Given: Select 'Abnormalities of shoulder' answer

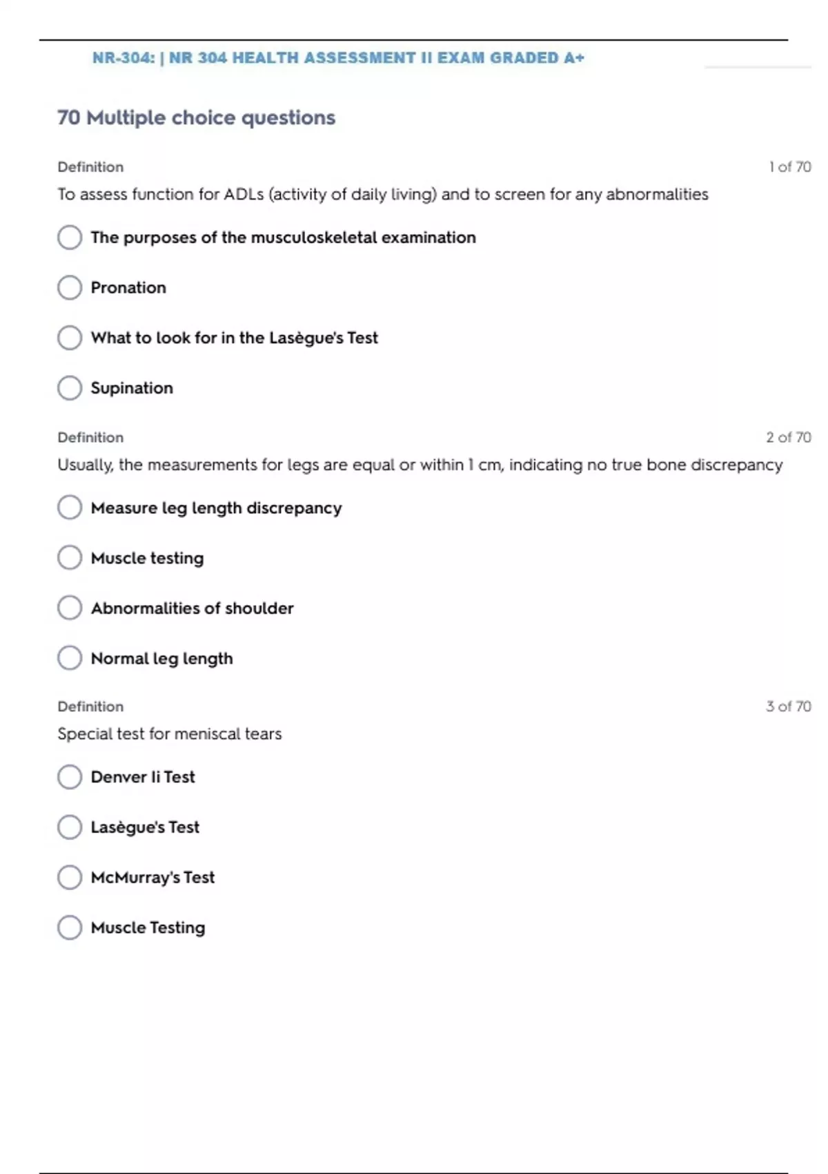Looking at the screenshot, I should (70, 608).
